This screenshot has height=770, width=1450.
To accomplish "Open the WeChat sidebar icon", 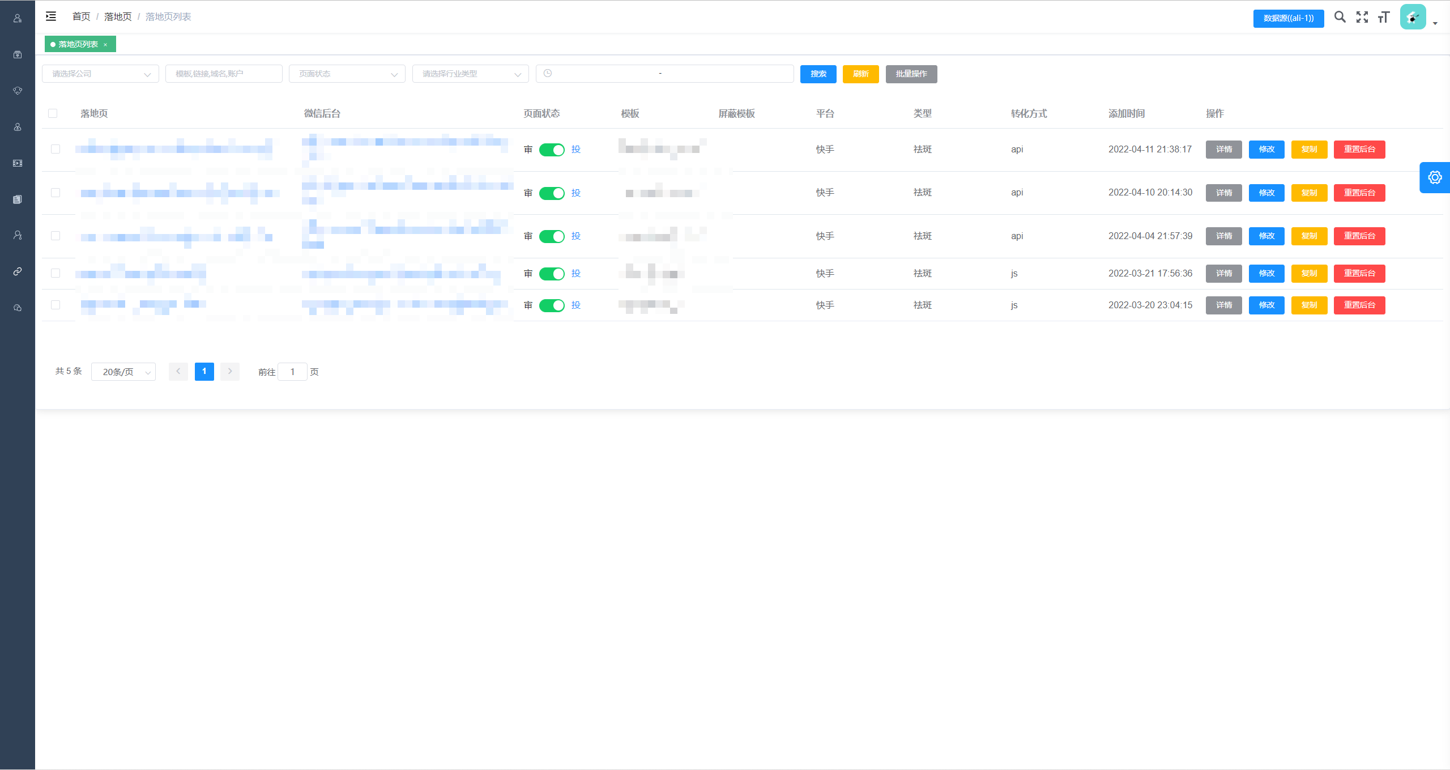I will 18,308.
